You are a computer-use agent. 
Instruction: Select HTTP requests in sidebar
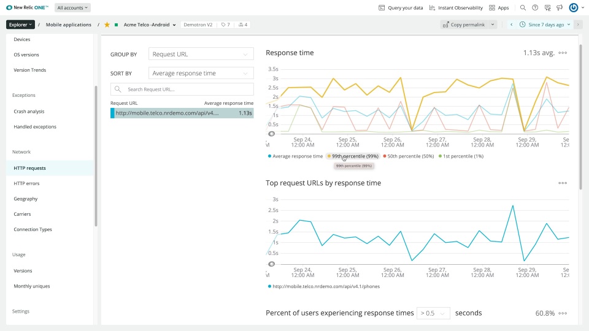50,168
